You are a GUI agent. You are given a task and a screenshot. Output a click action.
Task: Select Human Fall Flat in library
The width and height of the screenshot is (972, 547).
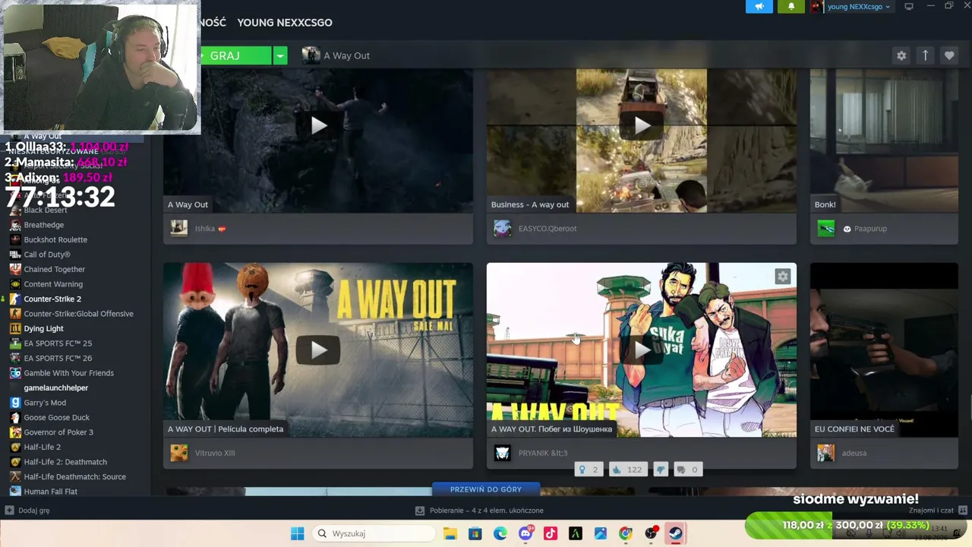coord(50,492)
